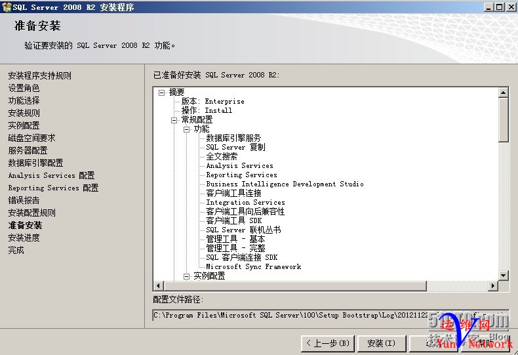The width and height of the screenshot is (518, 355).
Task: Select 错误报告 step in sidebar
Action: (24, 200)
